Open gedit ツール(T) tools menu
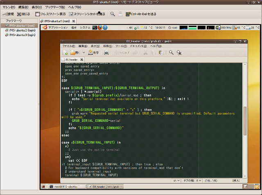This screenshot has height=195, width=262. pos(121,46)
